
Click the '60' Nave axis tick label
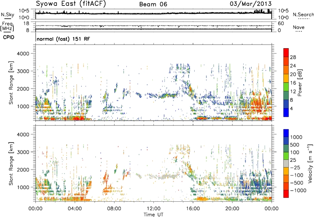pos(281,24)
